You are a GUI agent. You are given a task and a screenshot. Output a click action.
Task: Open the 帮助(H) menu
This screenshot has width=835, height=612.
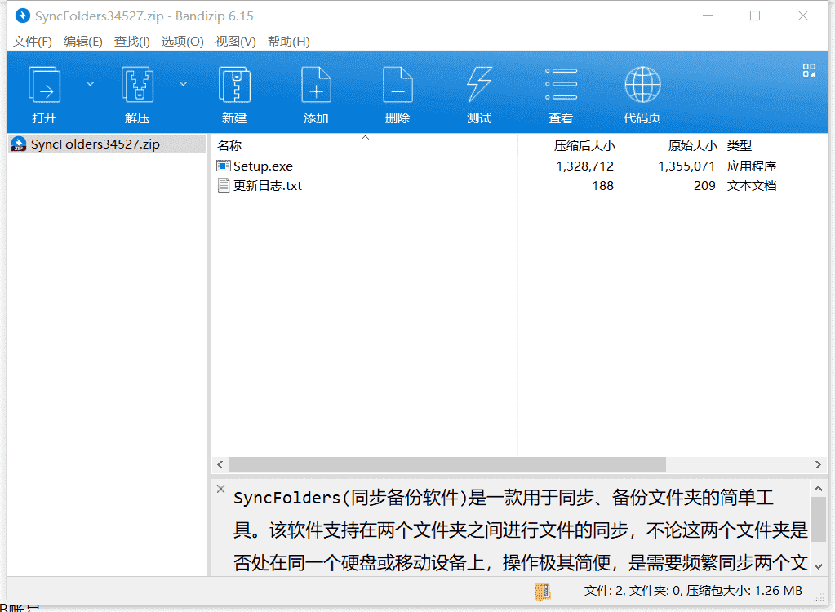coord(289,42)
